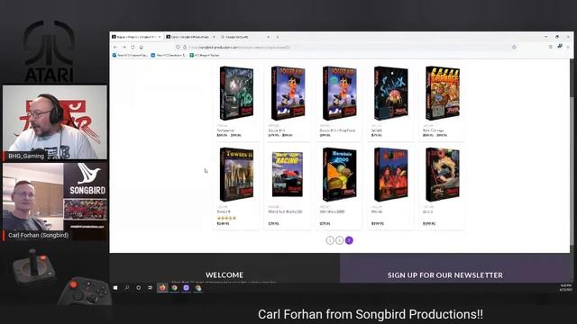Click the taskbar clock and date
577x324 pixels.
point(565,288)
